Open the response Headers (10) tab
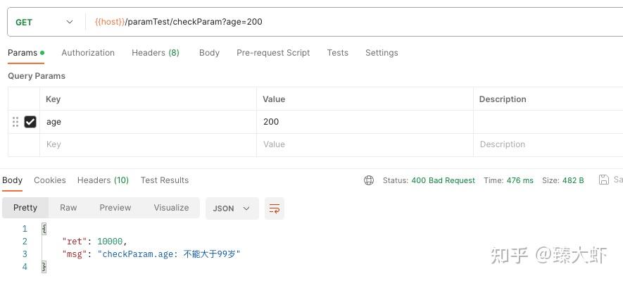 click(x=103, y=180)
